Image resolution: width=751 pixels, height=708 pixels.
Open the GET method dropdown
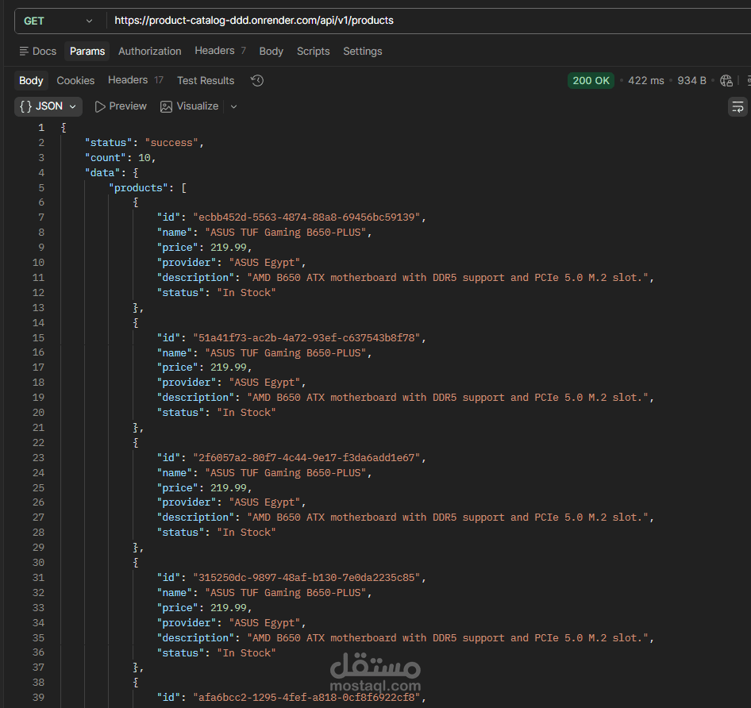tap(58, 21)
